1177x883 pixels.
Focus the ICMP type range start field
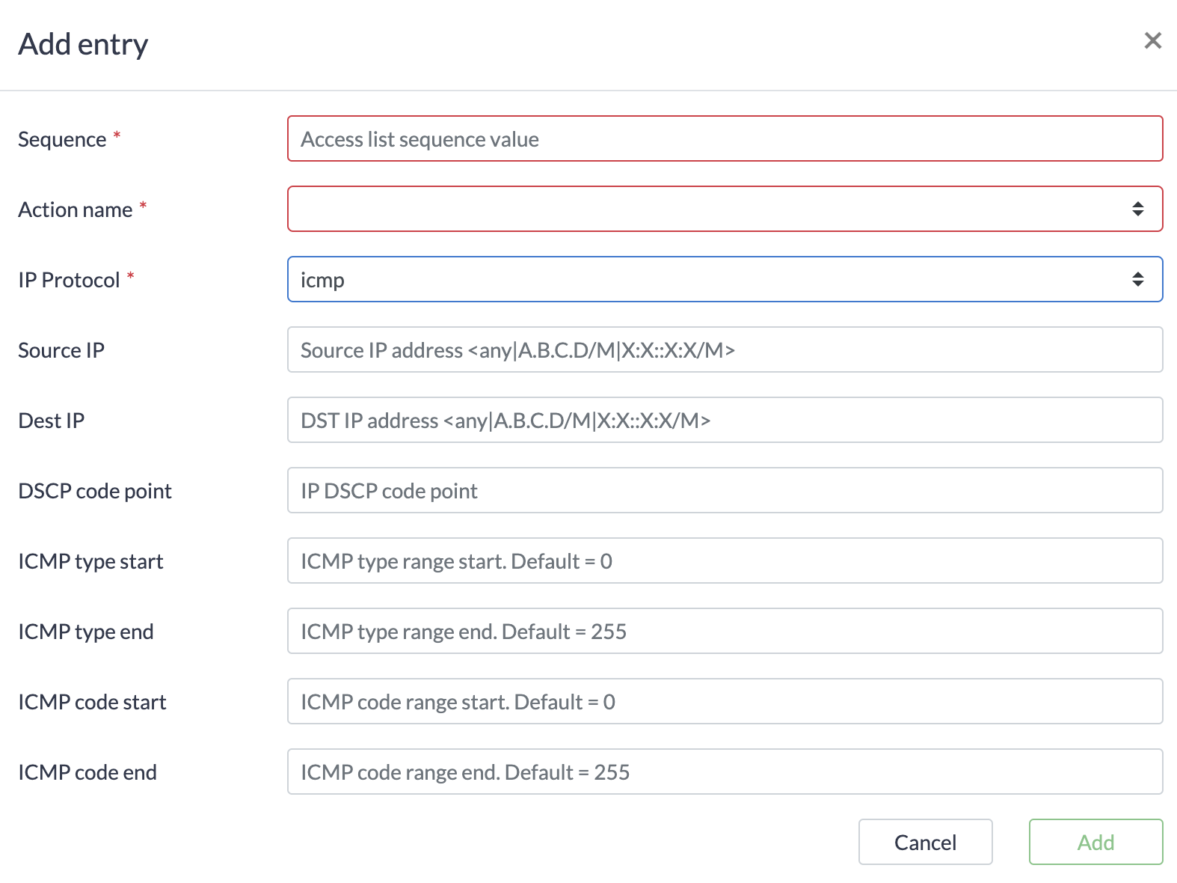(x=724, y=561)
